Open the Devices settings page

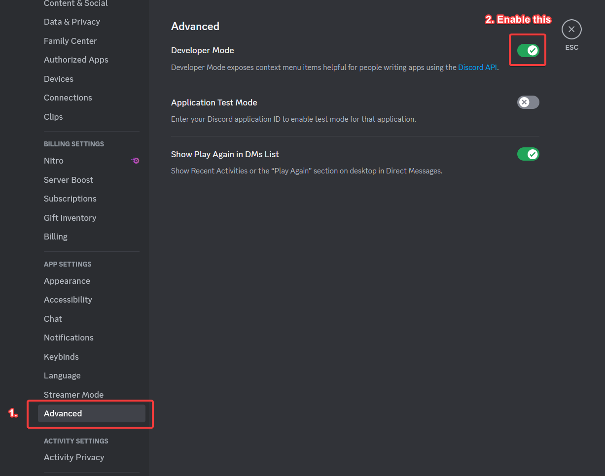[59, 79]
